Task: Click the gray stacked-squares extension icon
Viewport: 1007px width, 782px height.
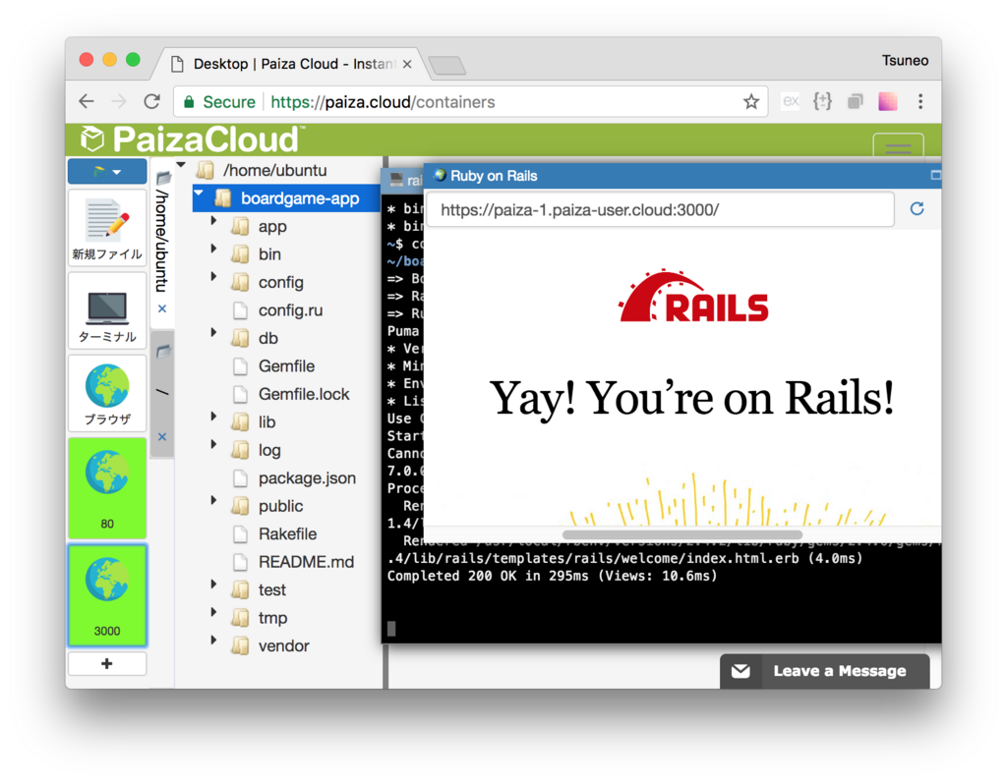Action: click(x=855, y=101)
